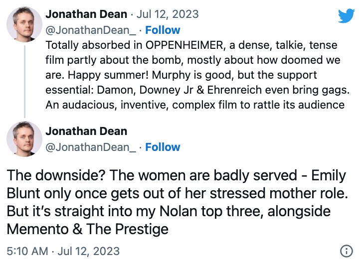Click the word OPPENHEIMER in first tweet
Screen dimensions: 364x265
tap(185, 45)
